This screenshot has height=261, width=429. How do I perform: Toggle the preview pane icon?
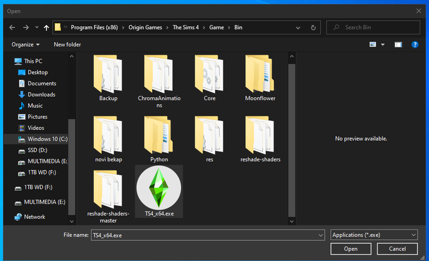(x=398, y=45)
